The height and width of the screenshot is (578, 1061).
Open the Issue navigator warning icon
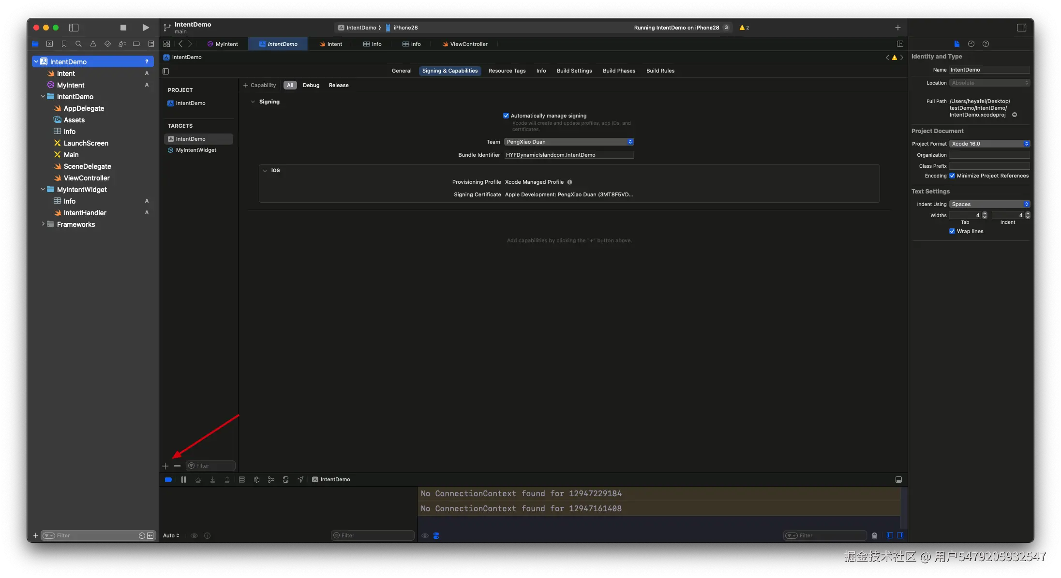point(93,44)
